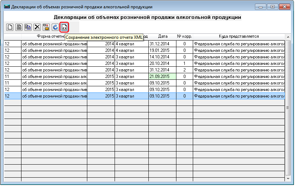Click the '№ корр.' column header

[184, 36]
